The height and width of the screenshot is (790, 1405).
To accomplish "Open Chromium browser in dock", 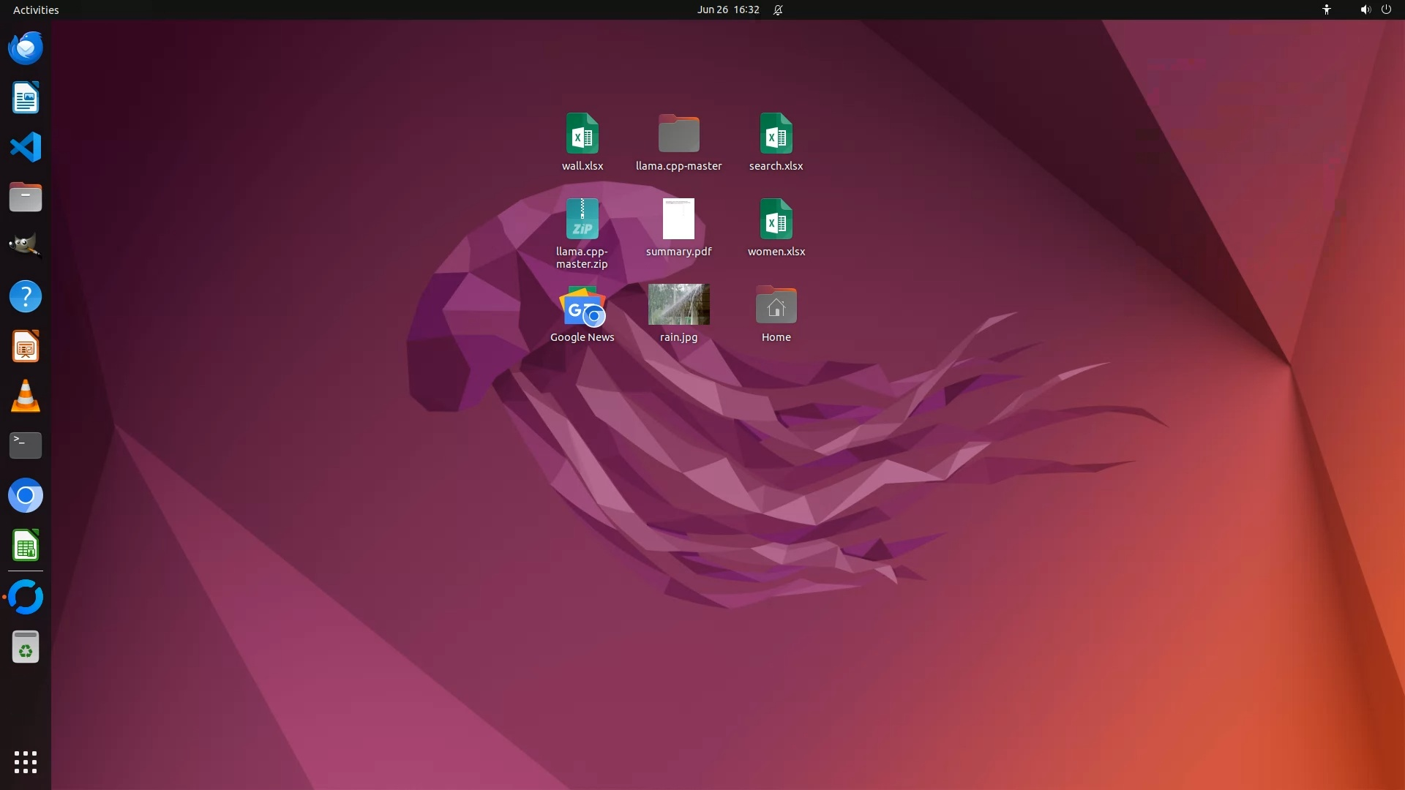I will coord(26,496).
